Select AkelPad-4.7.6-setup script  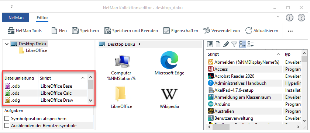[234, 90]
